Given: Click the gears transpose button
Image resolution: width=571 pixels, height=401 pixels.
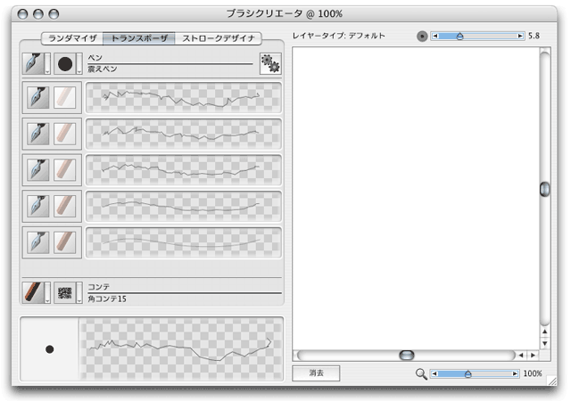Looking at the screenshot, I should coord(270,63).
